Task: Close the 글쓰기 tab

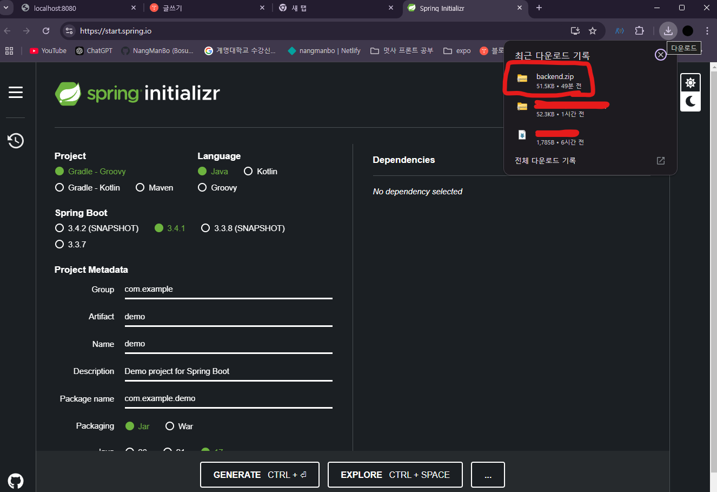Action: click(262, 8)
